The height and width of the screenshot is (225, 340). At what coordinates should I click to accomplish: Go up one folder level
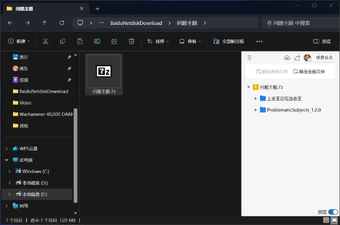point(45,23)
